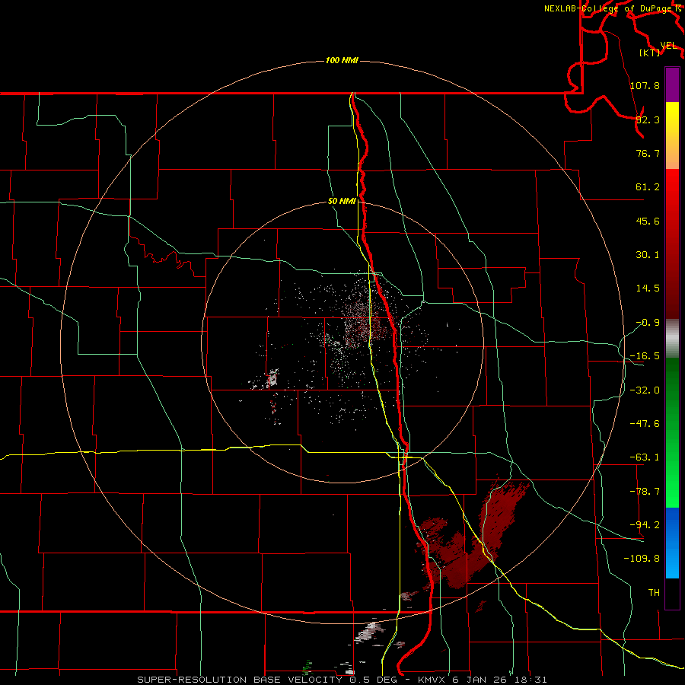Click the -16.5 value on the velocity scale
This screenshot has height=685, width=685.
pyautogui.click(x=645, y=356)
